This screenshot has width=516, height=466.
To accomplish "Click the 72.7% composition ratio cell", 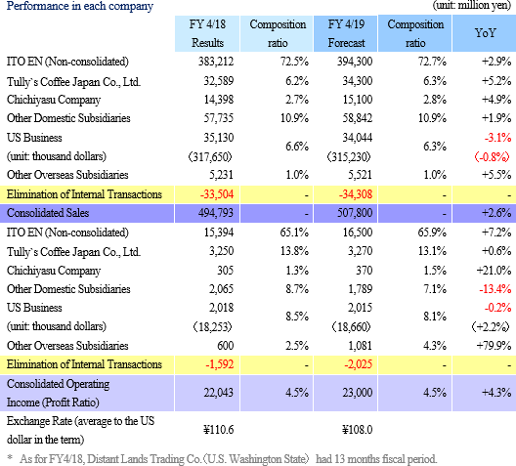I will 432,62.
